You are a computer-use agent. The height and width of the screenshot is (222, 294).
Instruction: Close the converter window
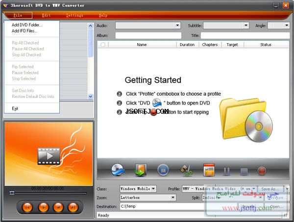[x=286, y=5]
